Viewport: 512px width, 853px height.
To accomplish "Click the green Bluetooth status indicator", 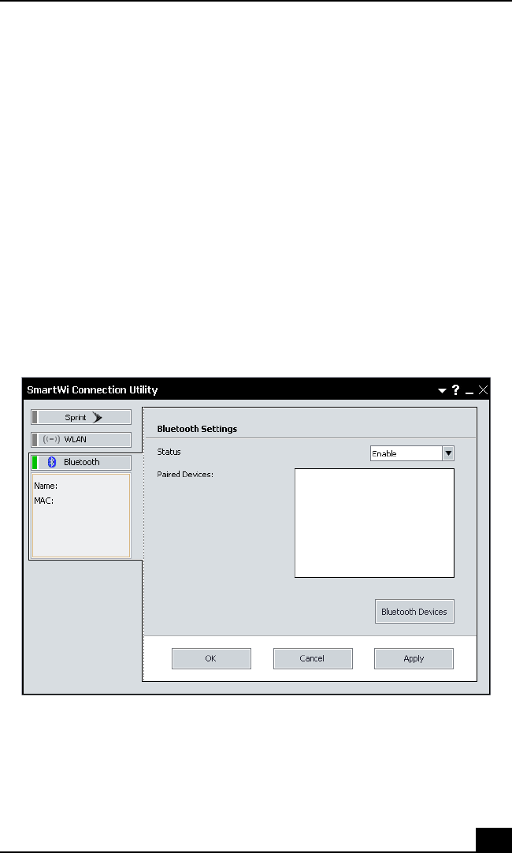I will (x=35, y=463).
